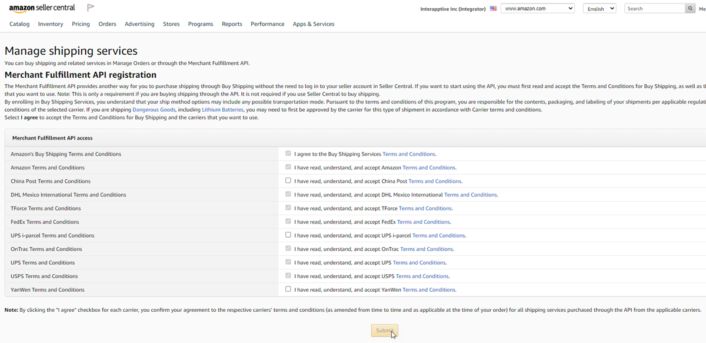Open the Stores menu
This screenshot has height=343, width=706.
(x=171, y=24)
